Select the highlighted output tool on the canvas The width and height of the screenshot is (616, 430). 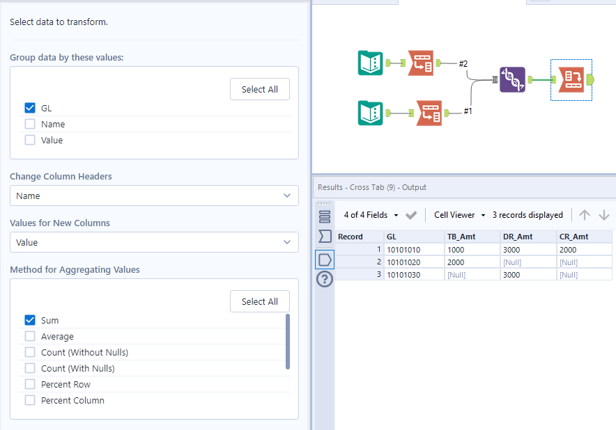coord(571,79)
